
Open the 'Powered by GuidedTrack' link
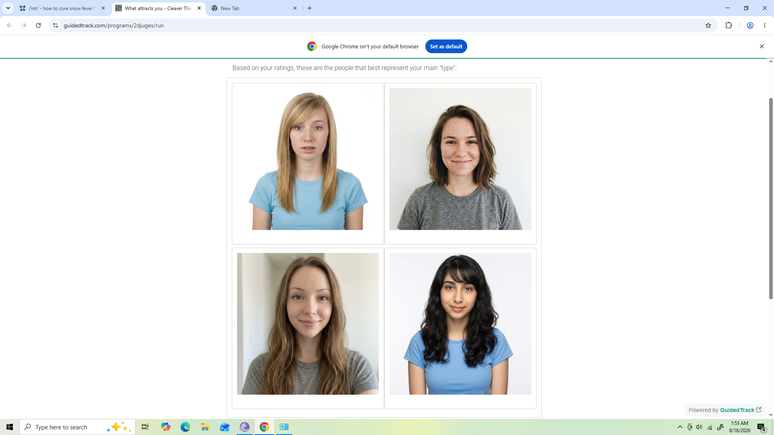point(725,410)
